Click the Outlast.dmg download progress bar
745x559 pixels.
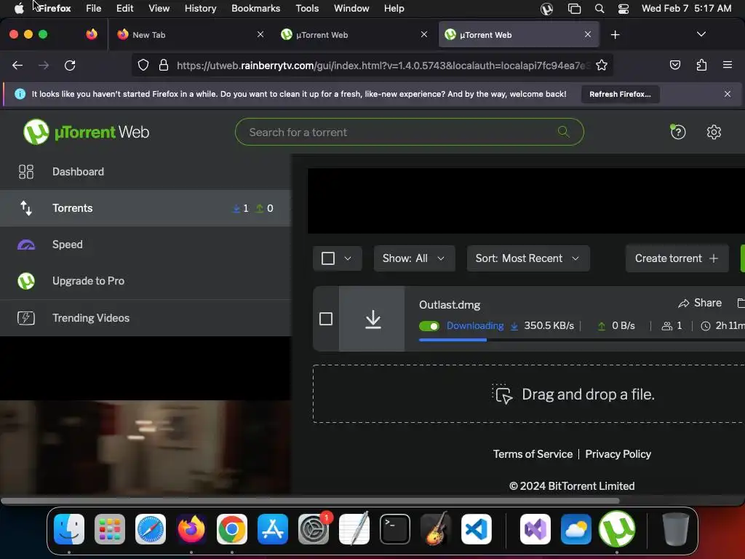pos(581,340)
